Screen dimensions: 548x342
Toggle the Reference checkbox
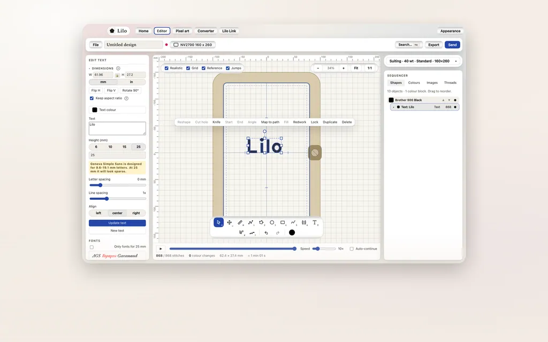203,68
